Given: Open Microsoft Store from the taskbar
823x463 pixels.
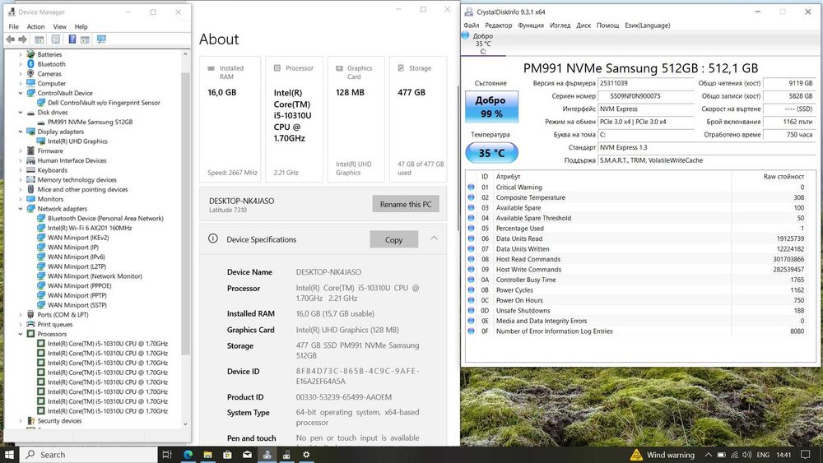Looking at the screenshot, I should point(227,455).
